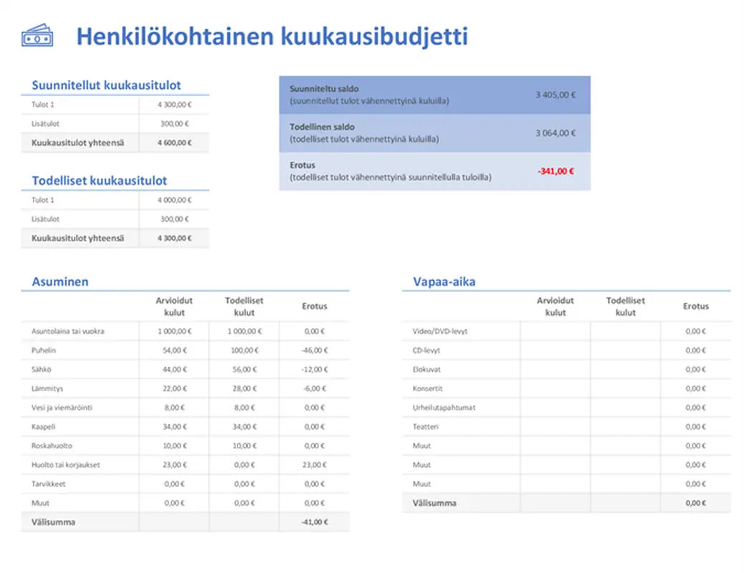Click the Todellinen saldo label
This screenshot has width=744, height=573.
point(322,127)
